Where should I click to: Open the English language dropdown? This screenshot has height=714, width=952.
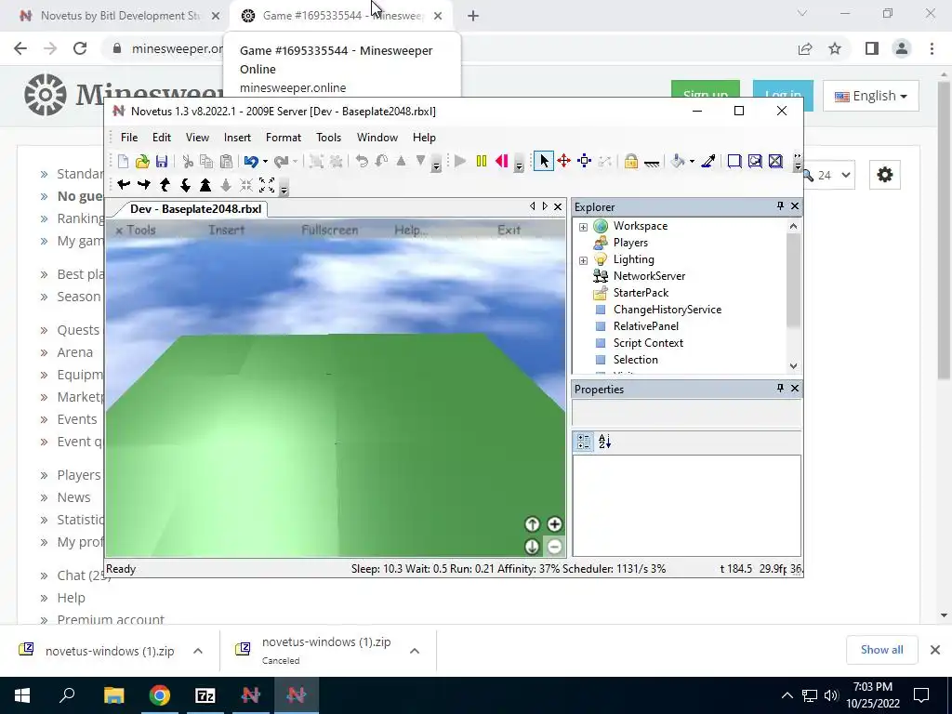coord(870,96)
